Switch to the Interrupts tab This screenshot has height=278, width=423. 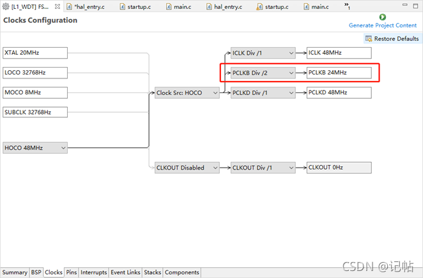94,272
